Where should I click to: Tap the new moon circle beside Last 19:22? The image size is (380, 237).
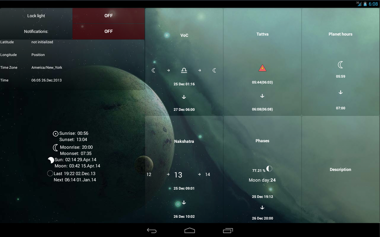pos(50,173)
